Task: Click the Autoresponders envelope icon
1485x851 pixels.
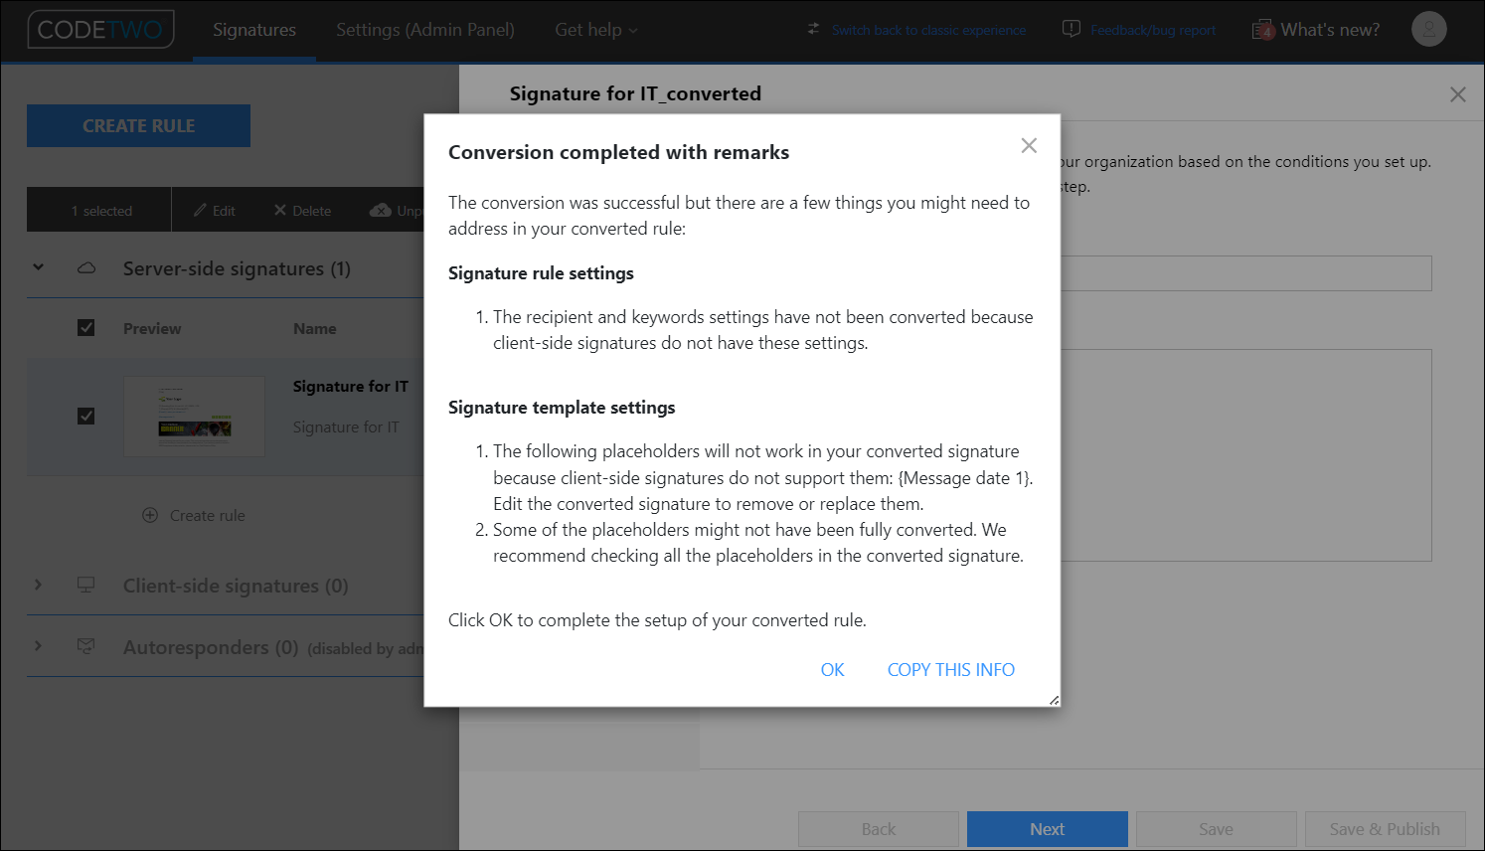Action: (85, 646)
